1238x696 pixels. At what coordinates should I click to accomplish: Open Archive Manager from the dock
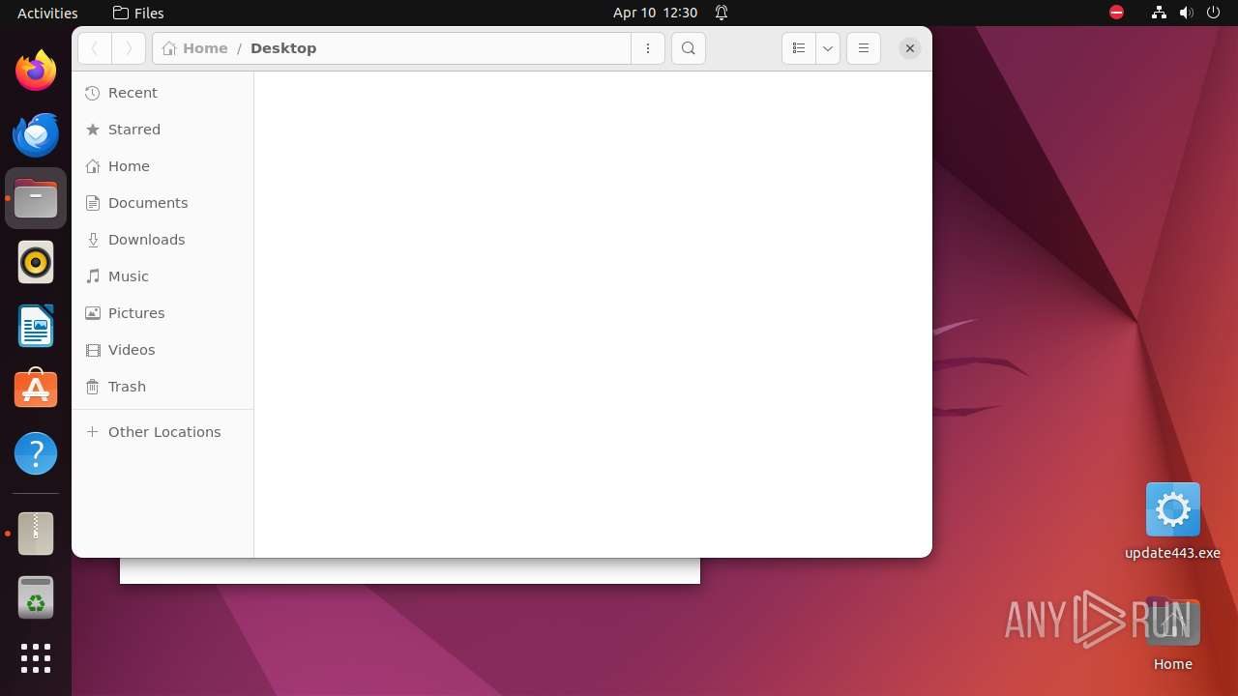pos(36,534)
